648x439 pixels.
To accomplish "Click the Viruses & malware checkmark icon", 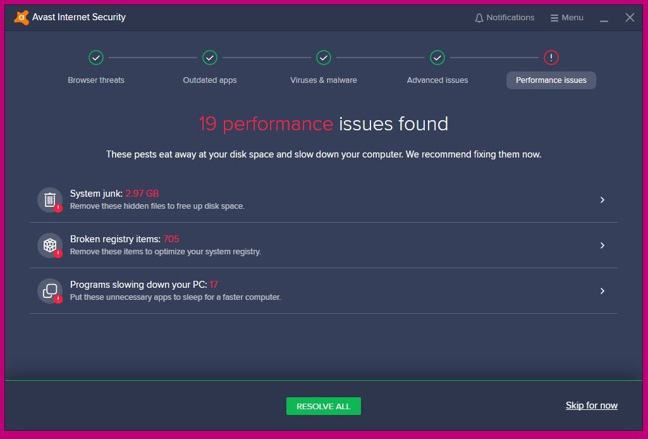I will (x=324, y=58).
